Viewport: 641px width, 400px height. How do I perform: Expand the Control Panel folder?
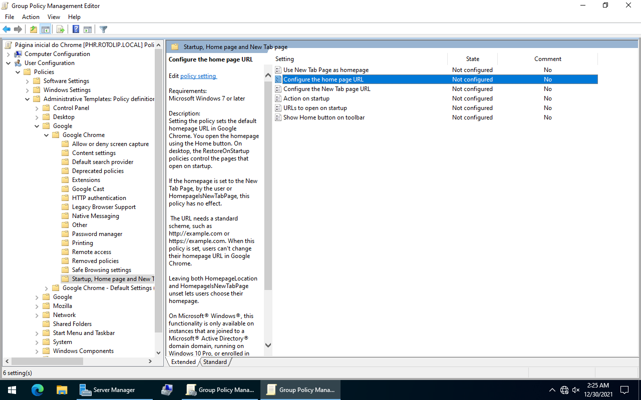click(37, 108)
